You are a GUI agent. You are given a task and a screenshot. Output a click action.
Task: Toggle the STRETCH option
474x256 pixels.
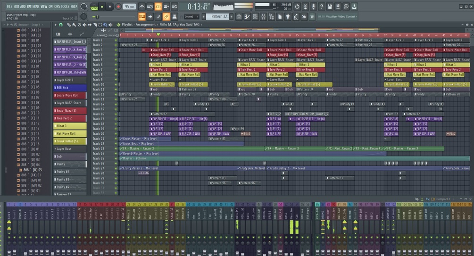click(x=113, y=35)
